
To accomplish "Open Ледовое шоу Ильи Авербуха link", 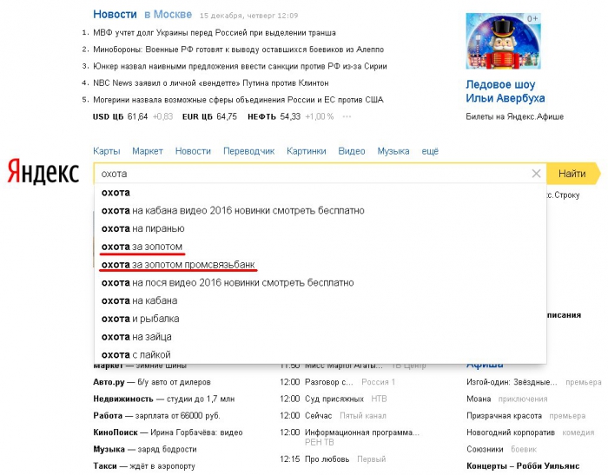I will coord(506,91).
